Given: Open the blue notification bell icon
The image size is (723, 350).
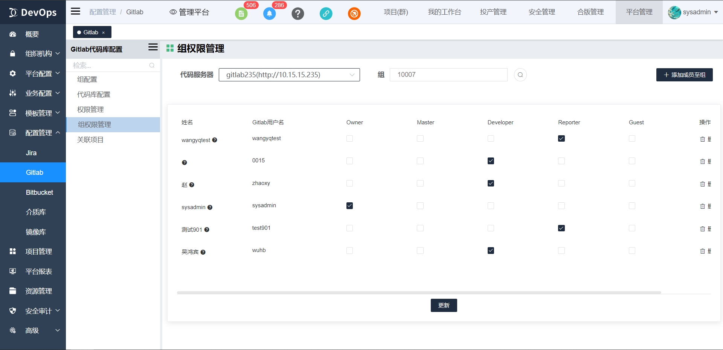Looking at the screenshot, I should pyautogui.click(x=269, y=14).
